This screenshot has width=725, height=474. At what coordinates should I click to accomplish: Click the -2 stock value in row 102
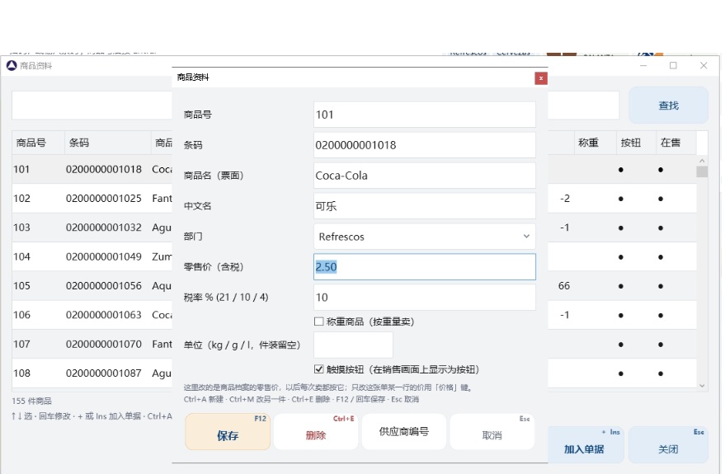(564, 199)
